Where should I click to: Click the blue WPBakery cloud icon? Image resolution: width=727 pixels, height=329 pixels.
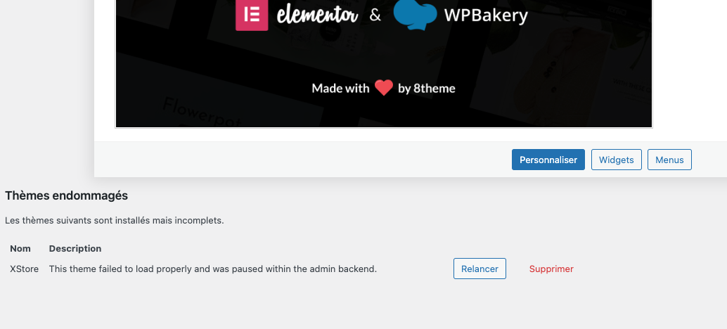tap(414, 15)
